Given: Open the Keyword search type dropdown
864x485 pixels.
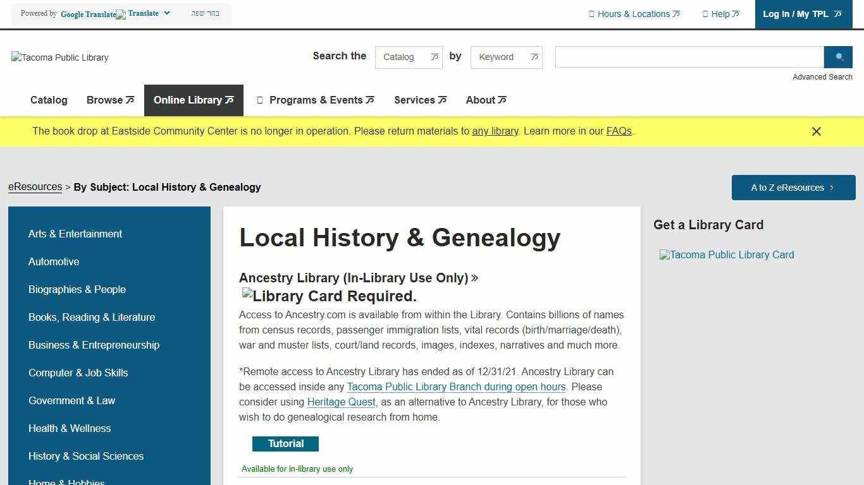Looking at the screenshot, I should [506, 57].
